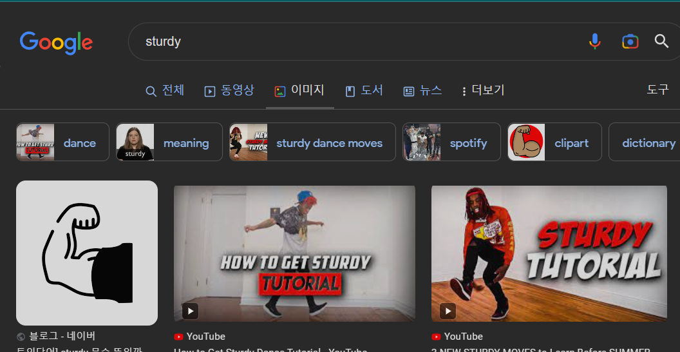Open the 도서 (Books) tab
680x352 pixels.
[x=364, y=91]
